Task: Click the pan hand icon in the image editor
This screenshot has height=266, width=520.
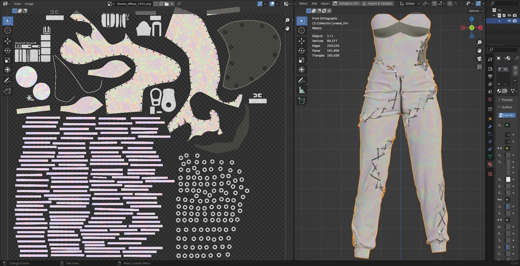Action: (287, 28)
